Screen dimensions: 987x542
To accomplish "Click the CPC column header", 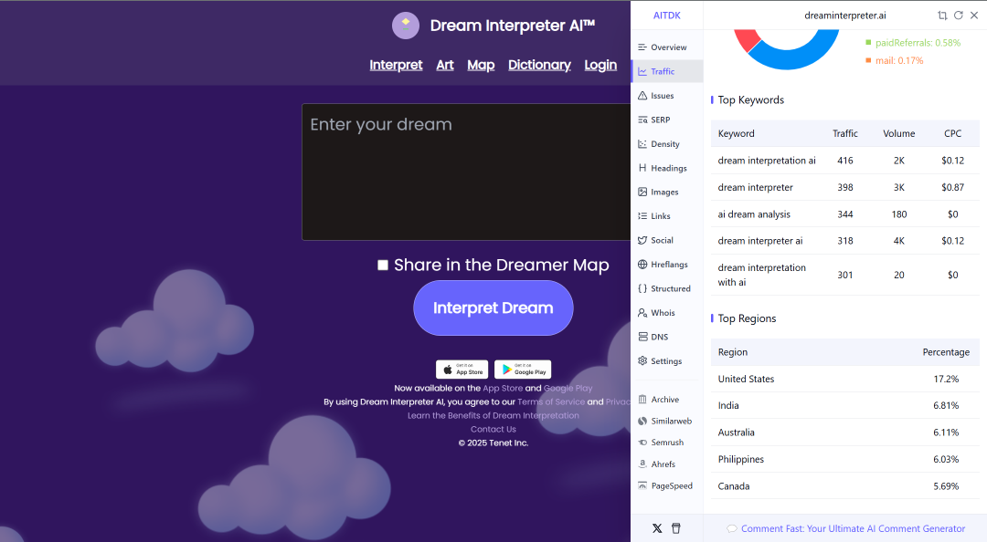I will point(952,133).
